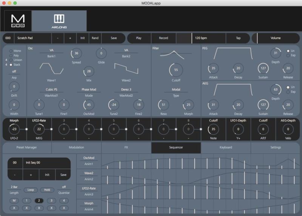Switch to the Modulation tab

[x=76, y=148]
